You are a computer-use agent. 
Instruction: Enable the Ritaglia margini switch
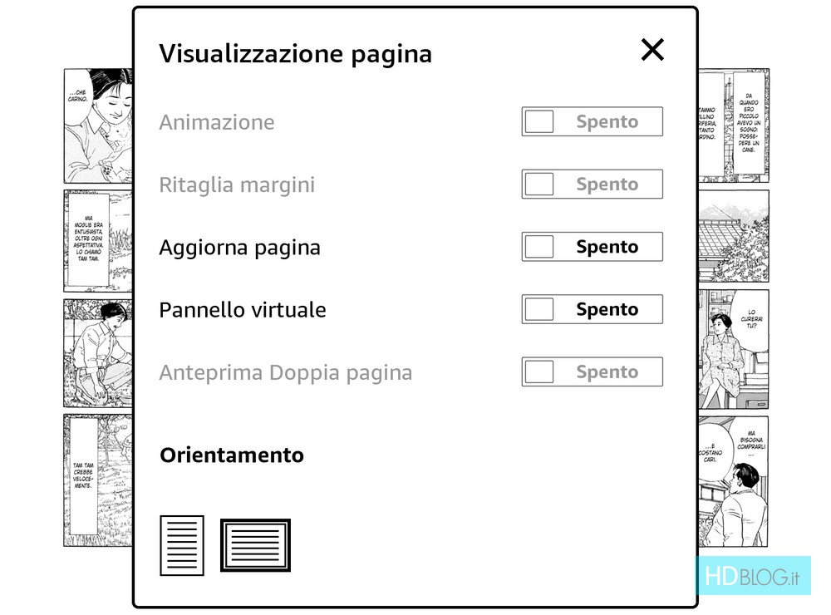tap(592, 184)
